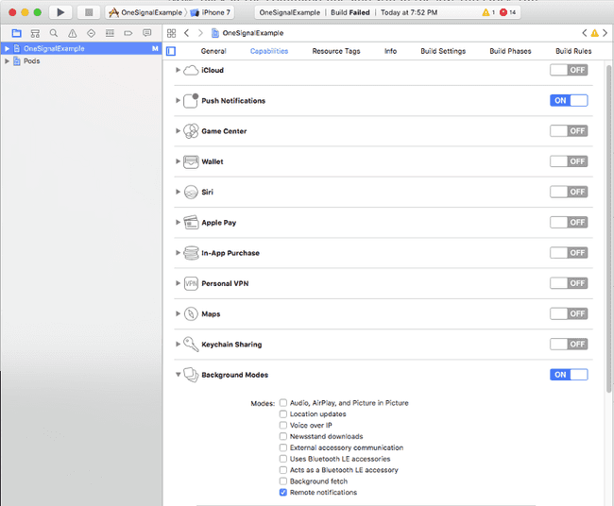Expand OneSignalExample project in navigator
The image size is (614, 506).
click(7, 48)
